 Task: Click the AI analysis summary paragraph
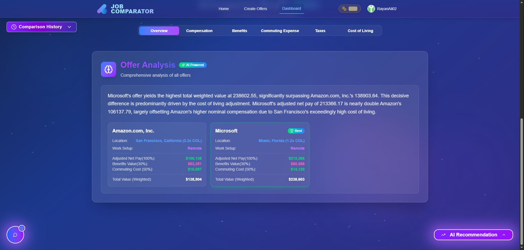(258, 104)
